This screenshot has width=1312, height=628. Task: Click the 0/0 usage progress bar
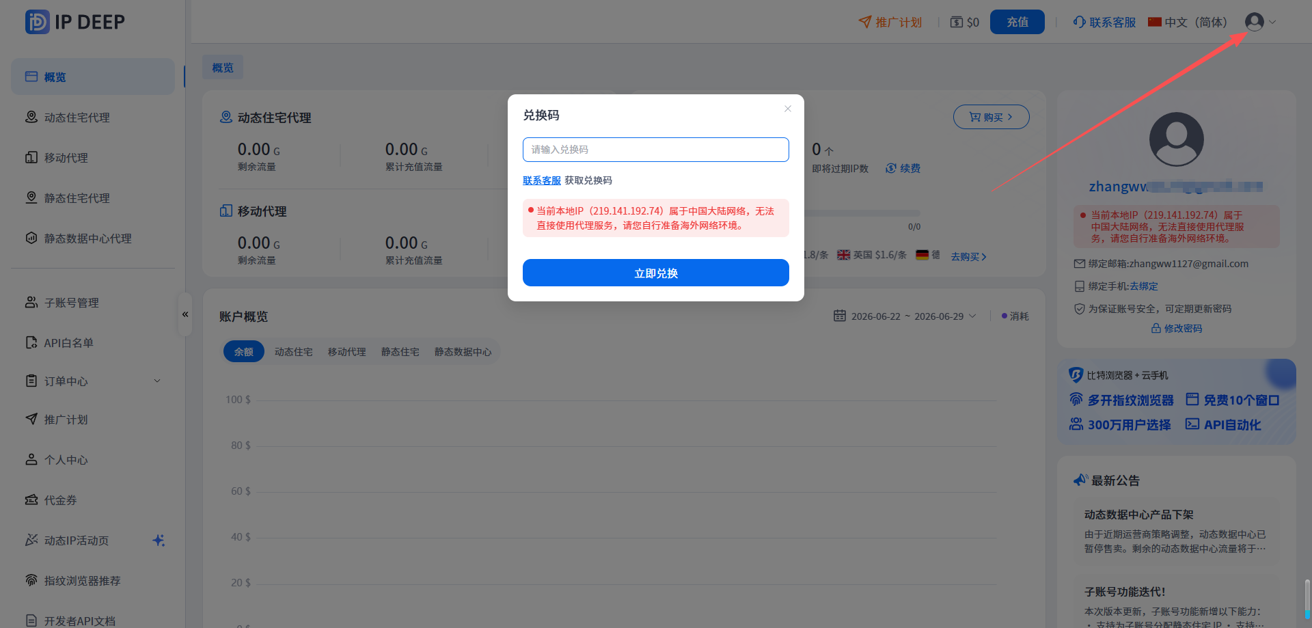tap(863, 213)
